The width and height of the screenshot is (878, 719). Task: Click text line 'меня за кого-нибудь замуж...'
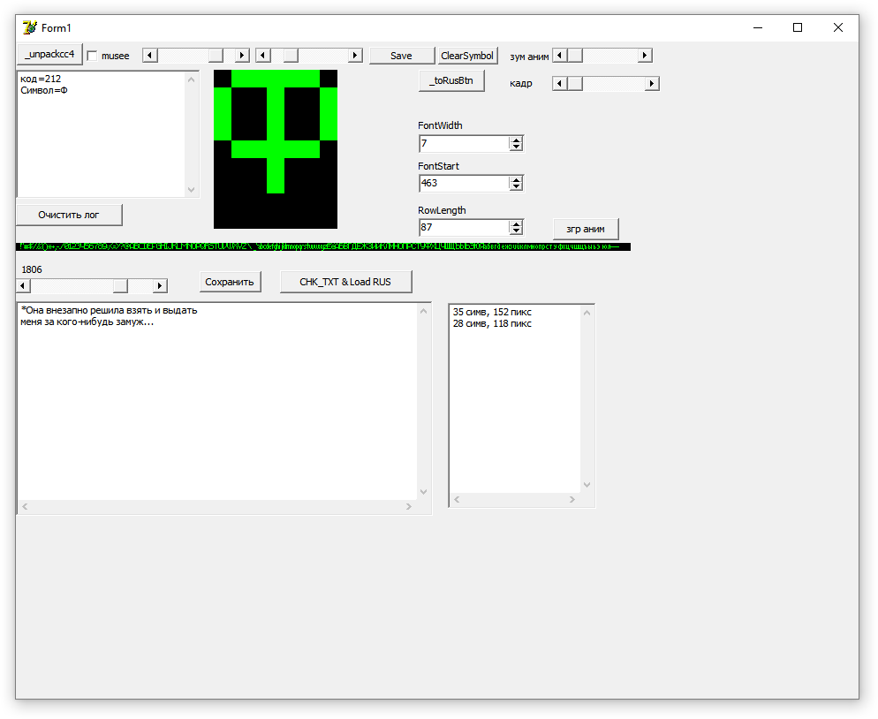[87, 322]
